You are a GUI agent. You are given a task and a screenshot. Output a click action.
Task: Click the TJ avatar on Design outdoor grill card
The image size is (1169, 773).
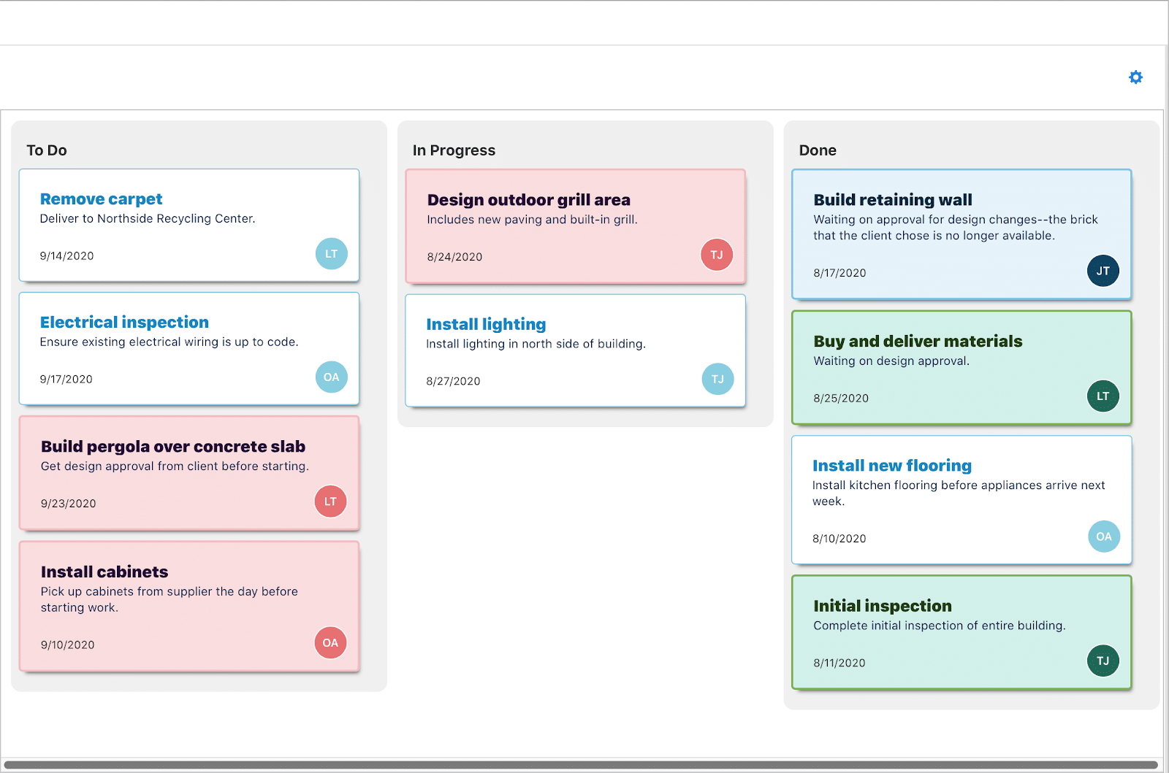(x=717, y=255)
